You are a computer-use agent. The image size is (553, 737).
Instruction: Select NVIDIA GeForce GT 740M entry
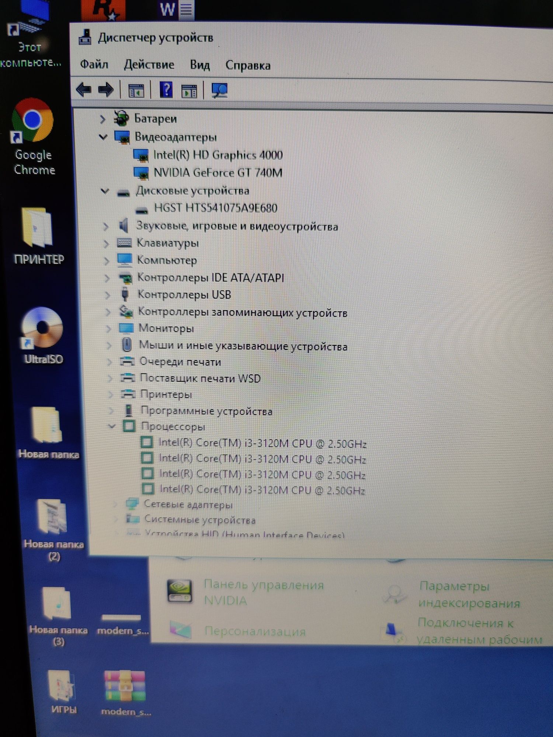(218, 172)
